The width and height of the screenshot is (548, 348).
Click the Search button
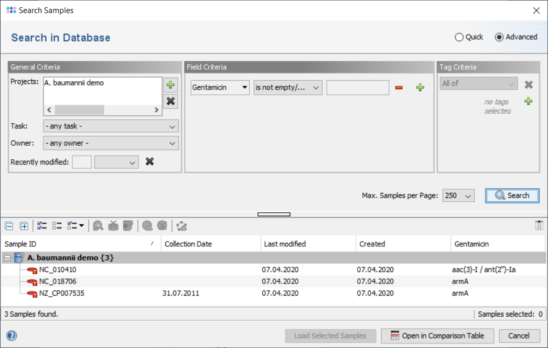click(512, 195)
